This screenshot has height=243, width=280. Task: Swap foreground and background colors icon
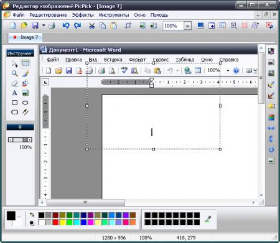(x=32, y=214)
